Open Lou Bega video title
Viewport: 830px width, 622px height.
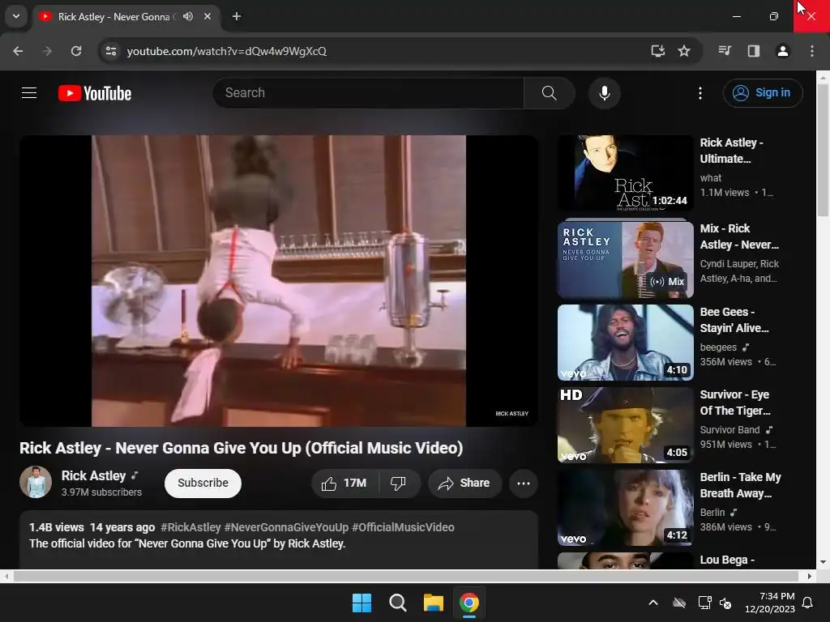click(x=727, y=560)
